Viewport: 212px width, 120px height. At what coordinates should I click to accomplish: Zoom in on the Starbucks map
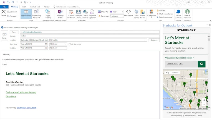coord(204,100)
